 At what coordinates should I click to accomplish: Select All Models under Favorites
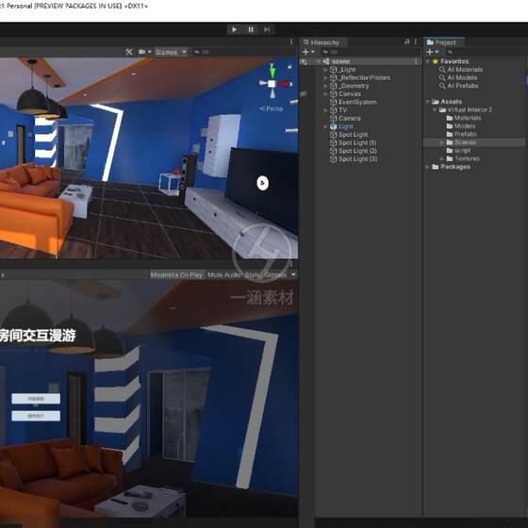(462, 77)
